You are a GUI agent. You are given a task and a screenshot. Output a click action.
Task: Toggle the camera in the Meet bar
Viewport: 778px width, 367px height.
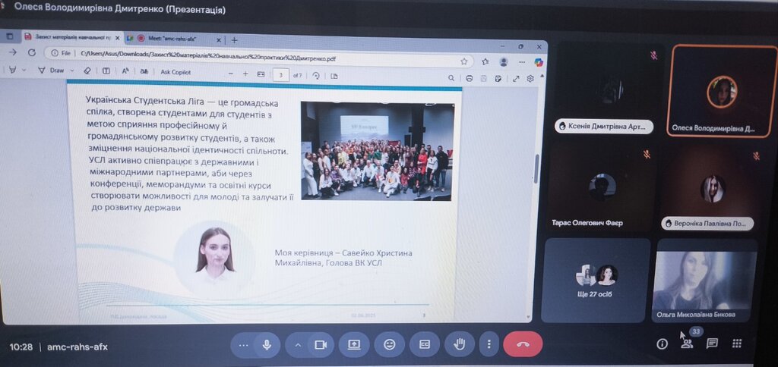click(321, 345)
